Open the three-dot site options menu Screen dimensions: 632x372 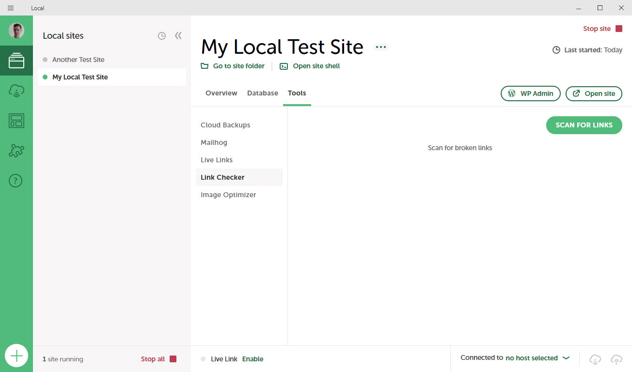(381, 47)
